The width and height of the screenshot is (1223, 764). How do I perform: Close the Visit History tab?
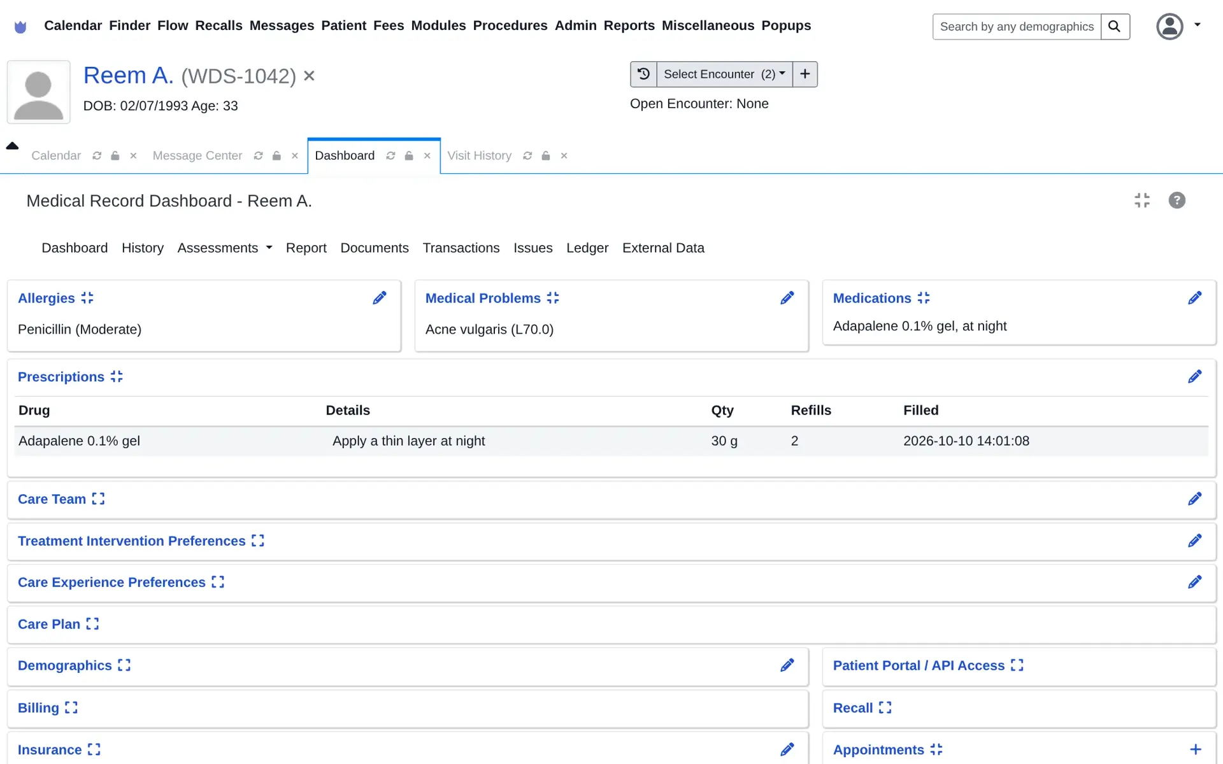point(564,155)
